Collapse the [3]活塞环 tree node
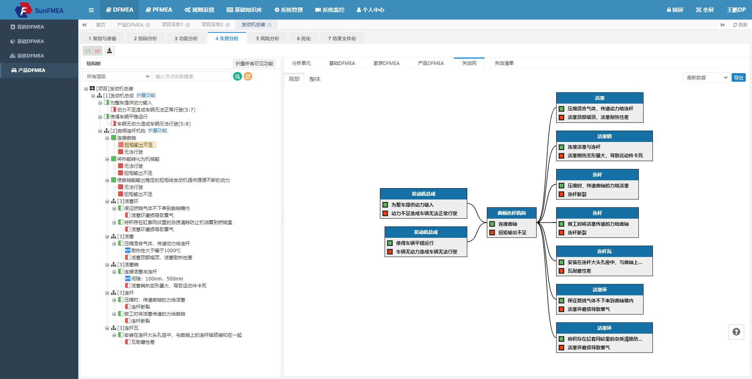This screenshot has height=379, width=752. 107,201
